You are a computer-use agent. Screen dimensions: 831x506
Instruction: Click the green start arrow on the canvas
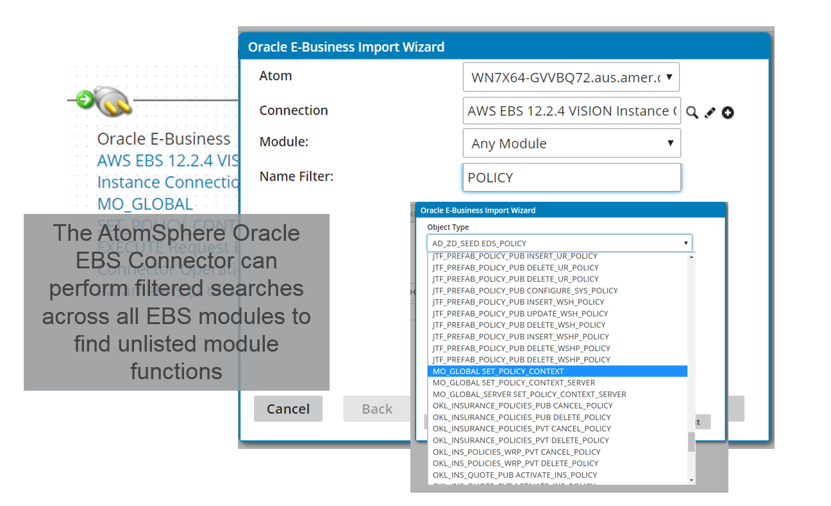tap(85, 99)
